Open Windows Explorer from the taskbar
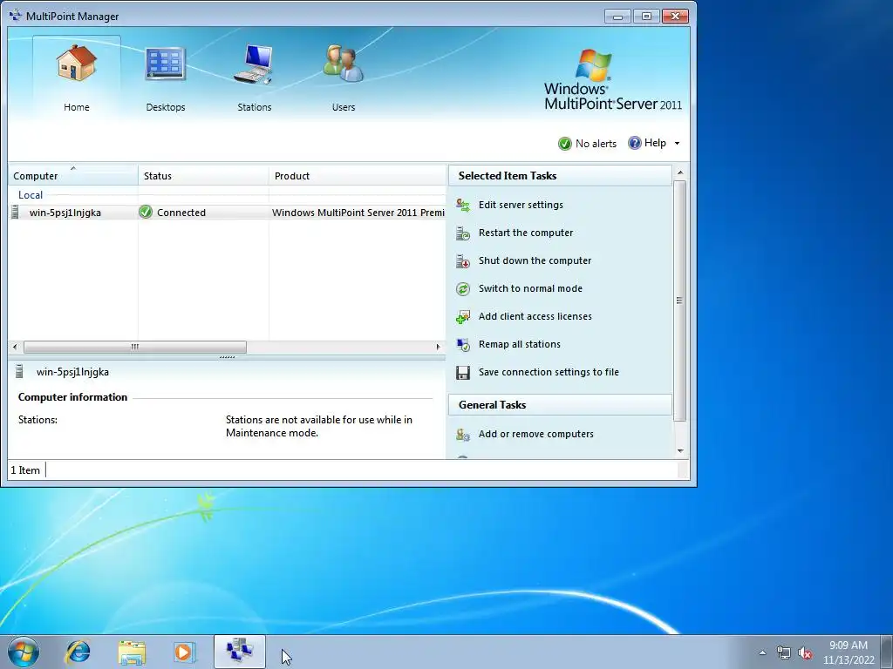 coord(132,652)
